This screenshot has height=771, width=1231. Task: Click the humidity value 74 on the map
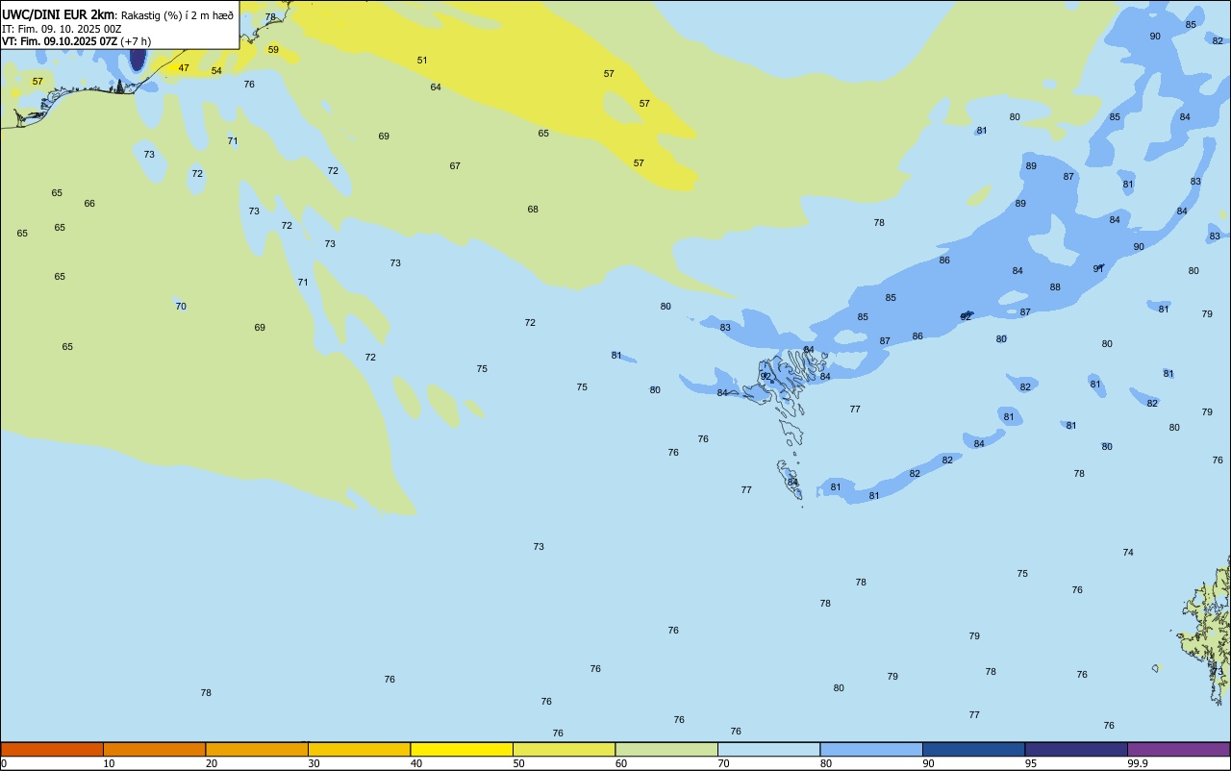1128,553
